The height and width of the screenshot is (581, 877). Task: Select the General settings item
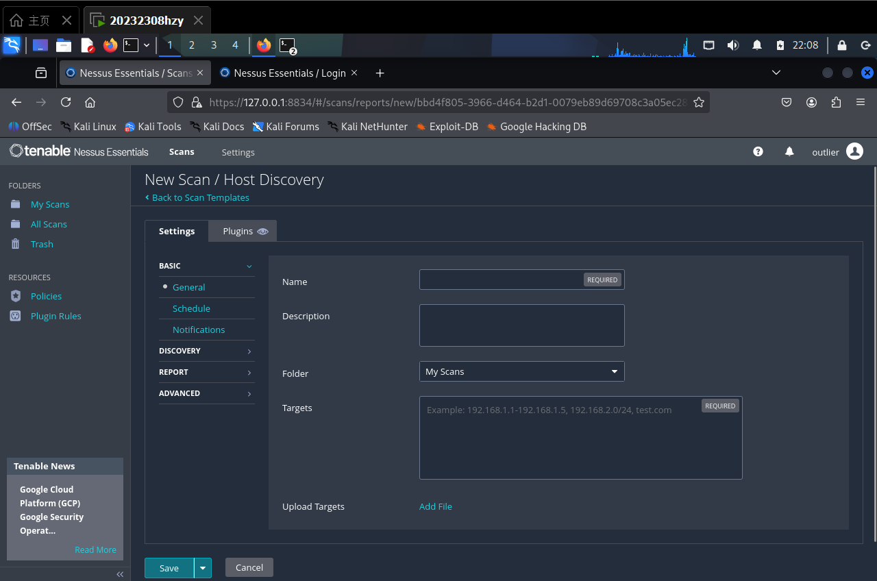[188, 287]
